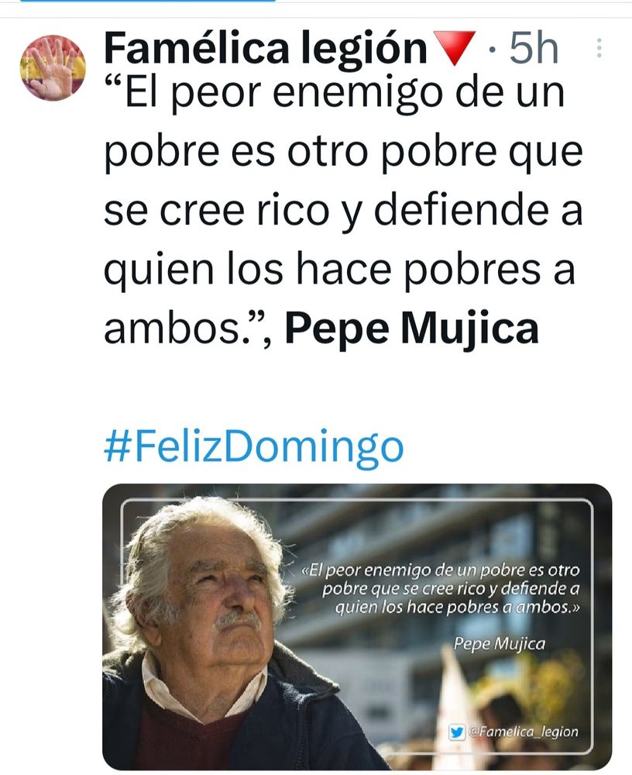Open the Famélica legión display name
Screen dimensions: 632x775
[266, 48]
